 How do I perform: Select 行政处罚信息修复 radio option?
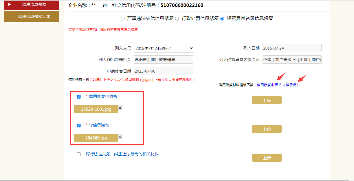177,19
